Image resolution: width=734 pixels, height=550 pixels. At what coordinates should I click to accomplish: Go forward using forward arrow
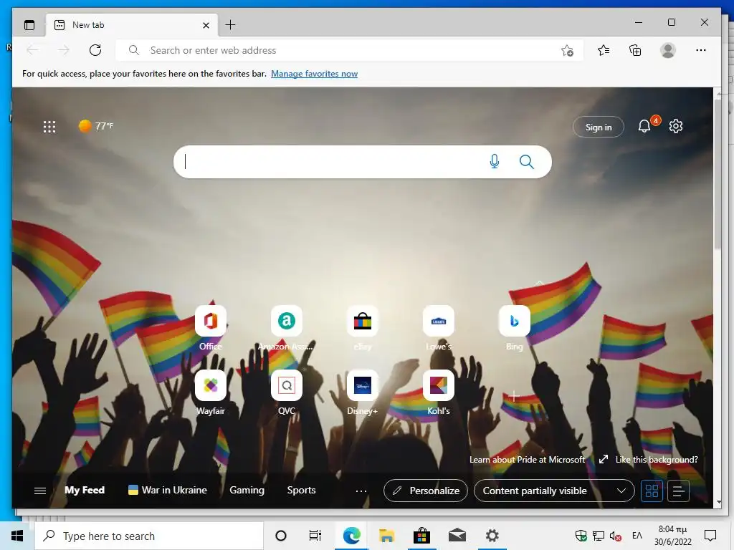63,50
